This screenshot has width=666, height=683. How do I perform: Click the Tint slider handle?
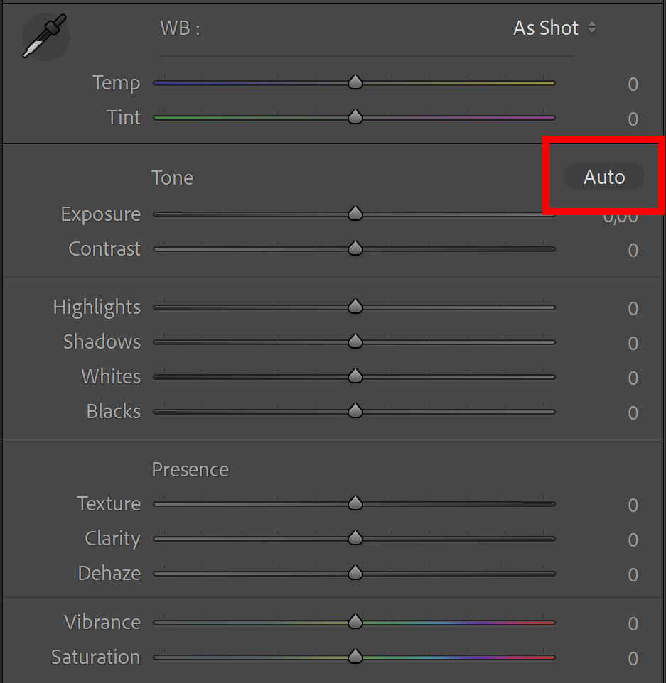click(x=355, y=116)
